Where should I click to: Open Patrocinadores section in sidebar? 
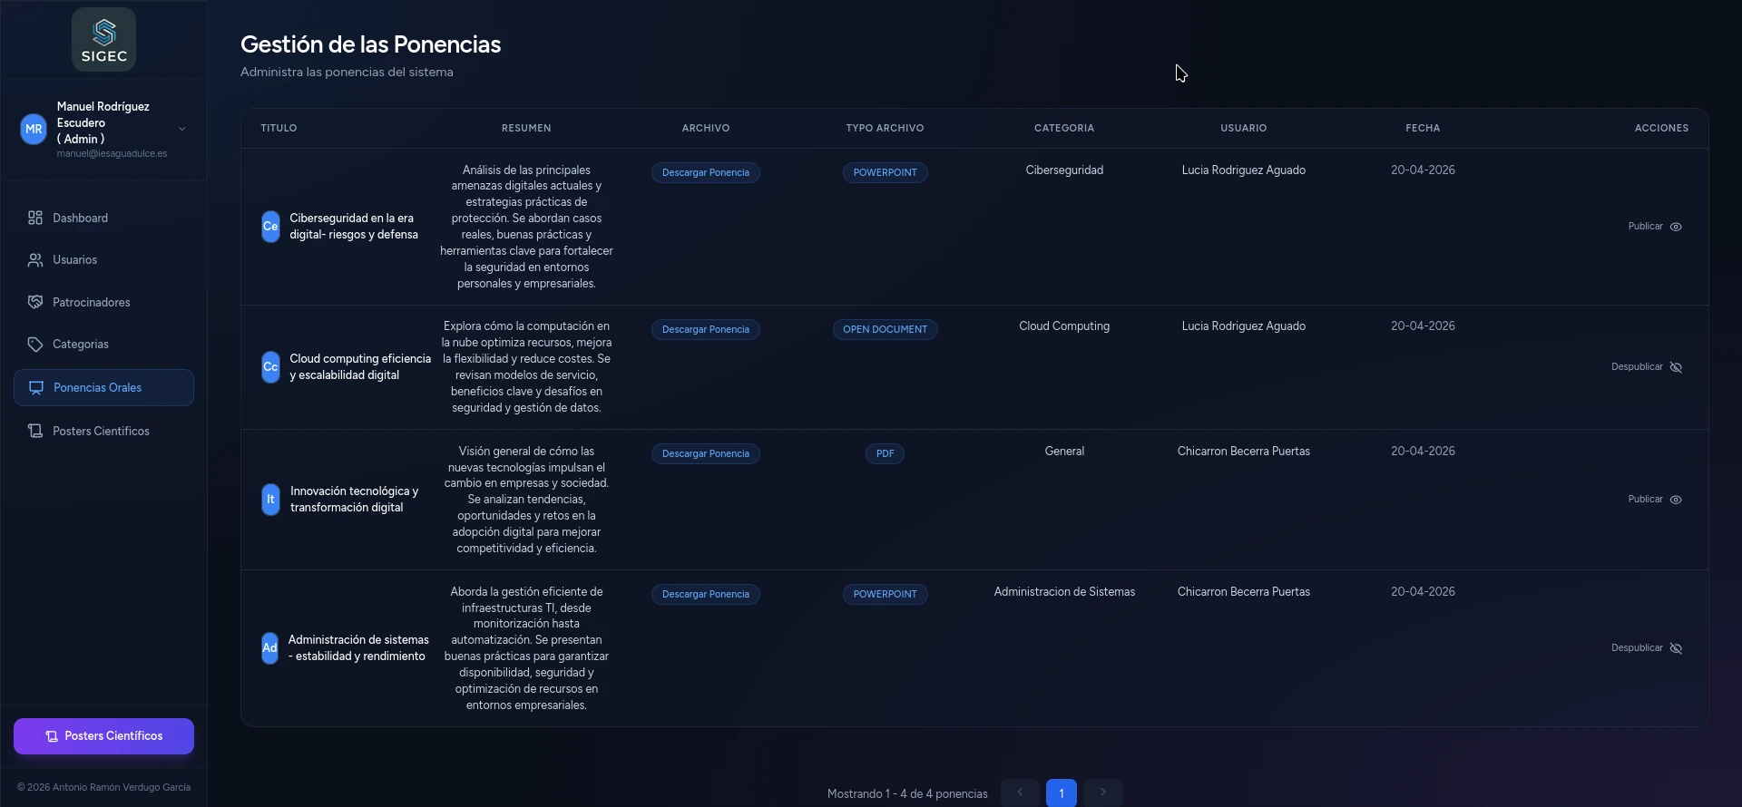coord(91,303)
